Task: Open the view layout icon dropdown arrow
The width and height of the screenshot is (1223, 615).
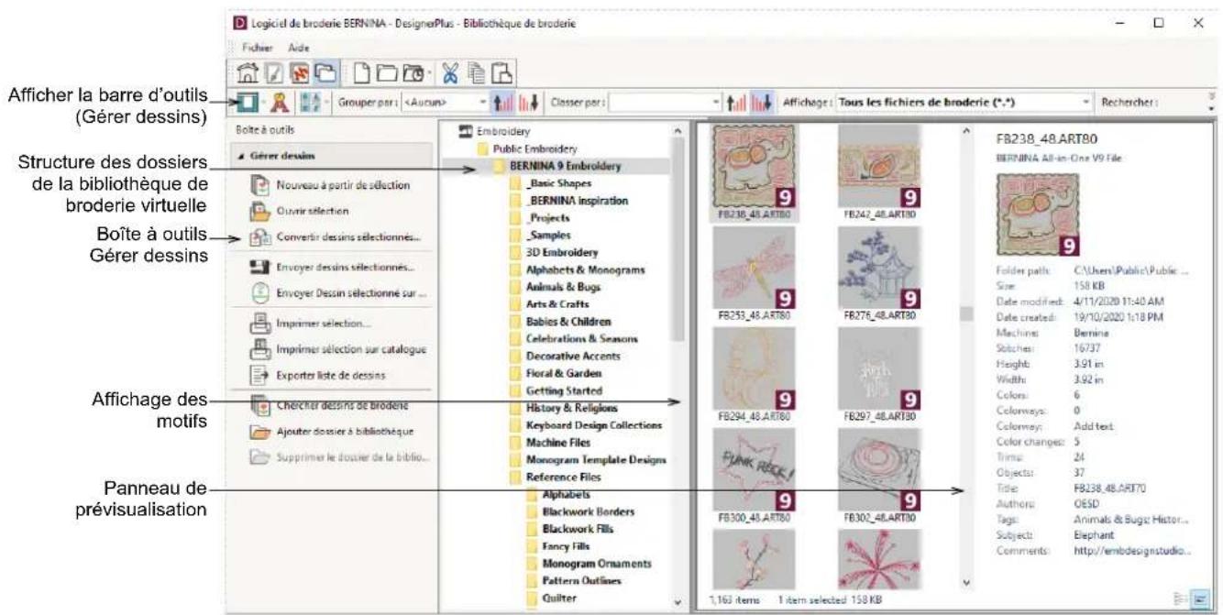Action: point(326,103)
